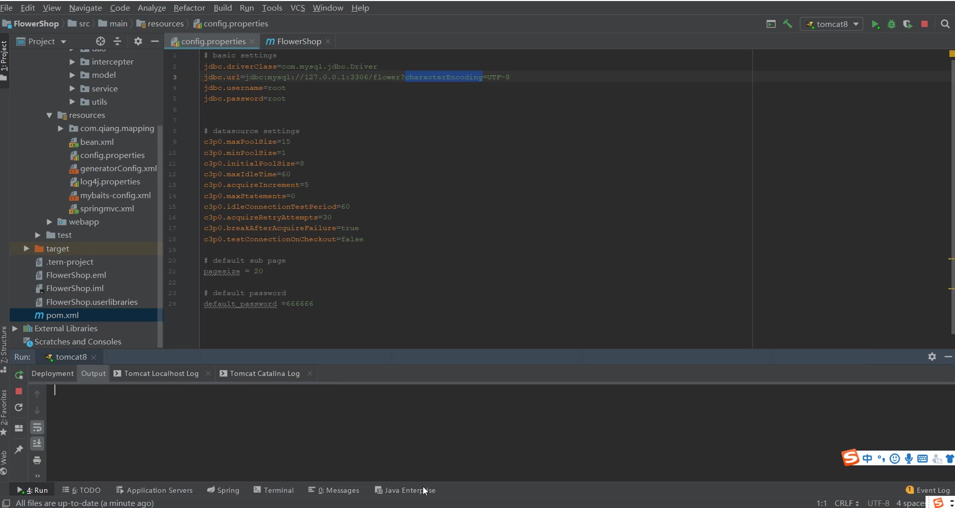Rerun tomcat8 in Run panel
955x508 pixels.
(19, 375)
